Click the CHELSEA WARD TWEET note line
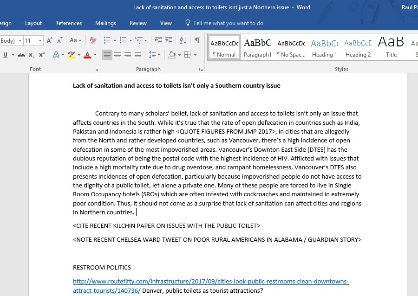Viewport: 418px width, 296px height. (x=217, y=239)
